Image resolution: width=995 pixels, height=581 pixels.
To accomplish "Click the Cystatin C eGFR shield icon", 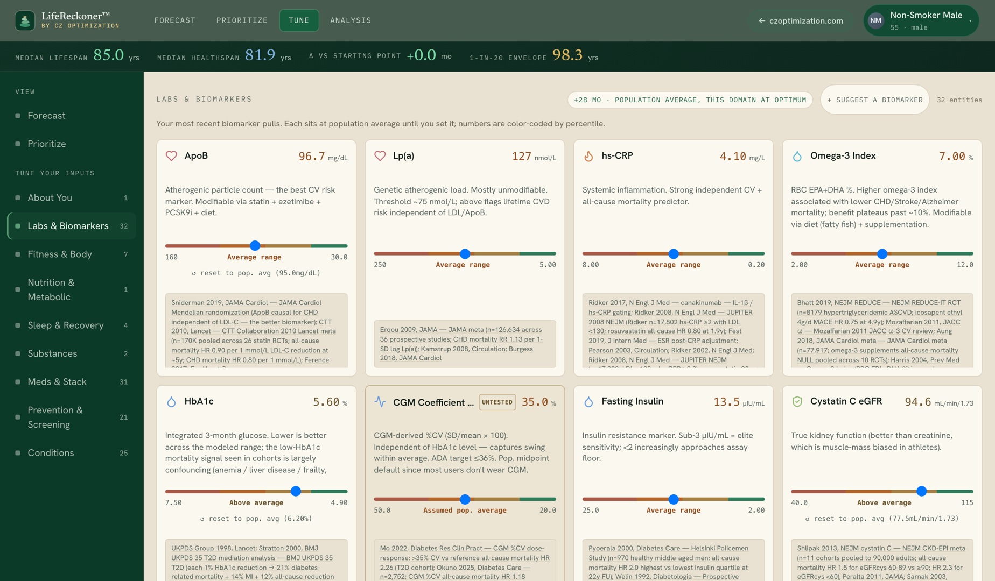I will pyautogui.click(x=797, y=402).
